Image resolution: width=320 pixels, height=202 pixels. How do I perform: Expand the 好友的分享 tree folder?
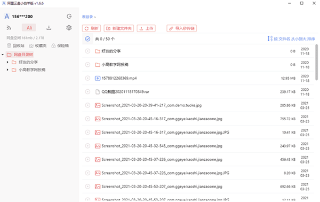click(7, 62)
